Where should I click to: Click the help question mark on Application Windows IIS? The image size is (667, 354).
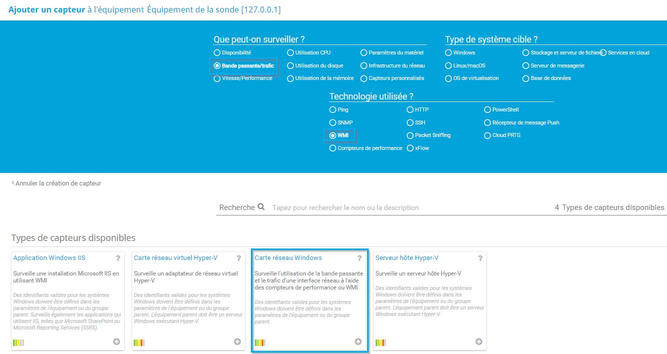pyautogui.click(x=118, y=258)
